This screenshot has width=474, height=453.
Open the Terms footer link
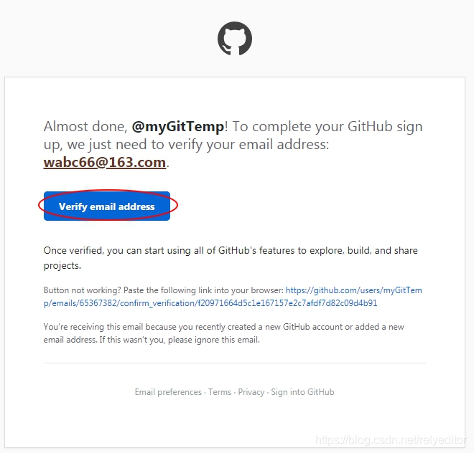tap(220, 392)
